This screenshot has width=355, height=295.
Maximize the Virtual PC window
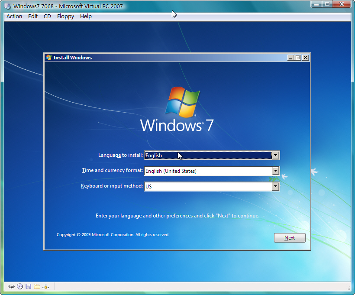[327, 4]
